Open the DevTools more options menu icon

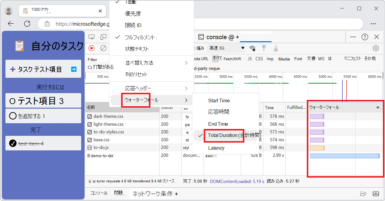coord(353,37)
